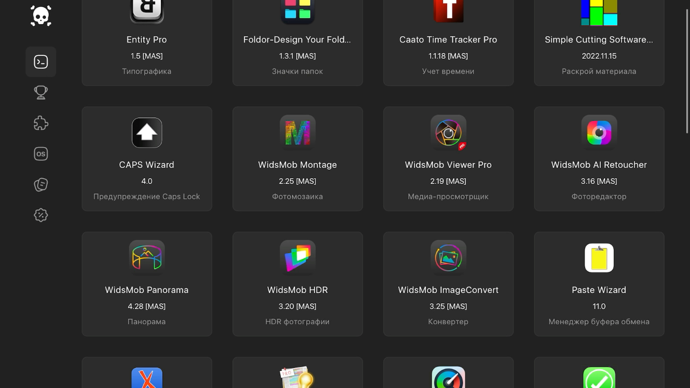The width and height of the screenshot is (690, 388).
Task: Click version text 3.20 [MAS]
Action: coord(298,306)
